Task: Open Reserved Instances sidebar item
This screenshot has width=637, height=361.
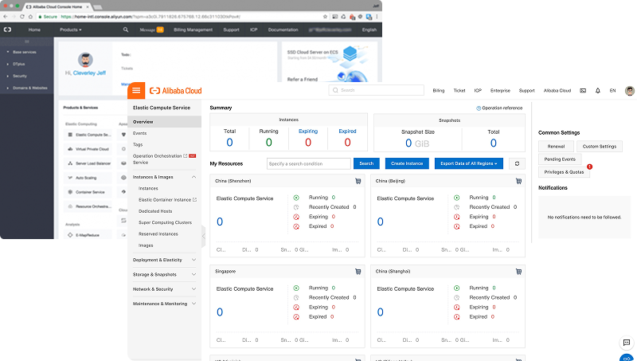Action: 158,234
